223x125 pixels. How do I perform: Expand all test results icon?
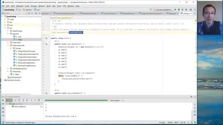23,100
